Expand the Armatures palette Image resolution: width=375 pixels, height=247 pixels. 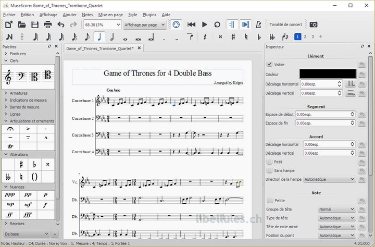tap(6, 93)
